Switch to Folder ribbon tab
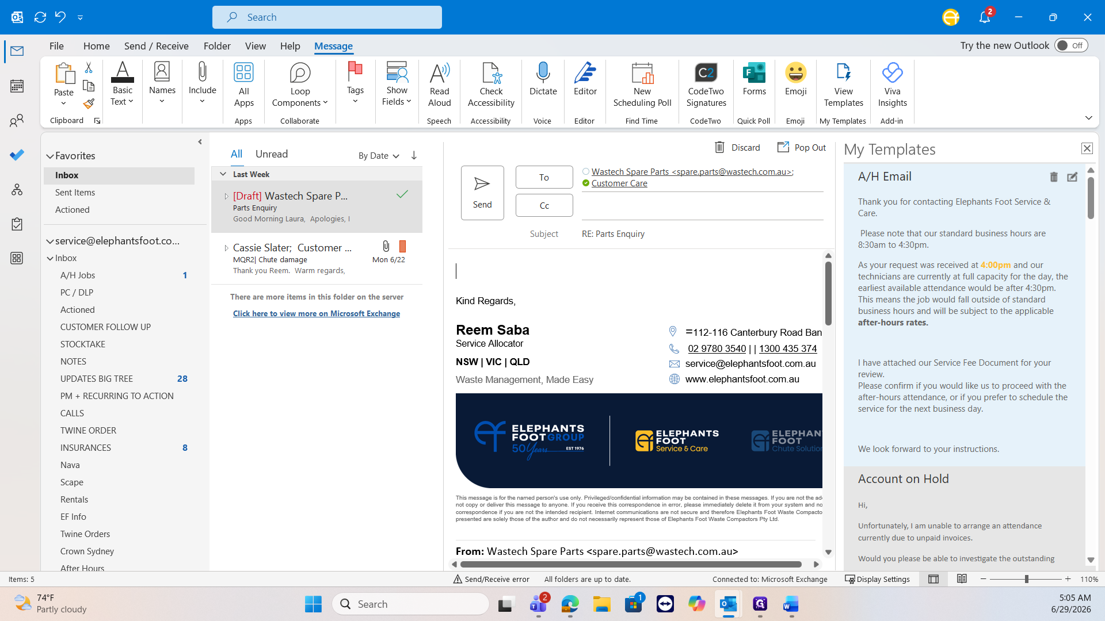This screenshot has width=1105, height=621. pos(217,46)
